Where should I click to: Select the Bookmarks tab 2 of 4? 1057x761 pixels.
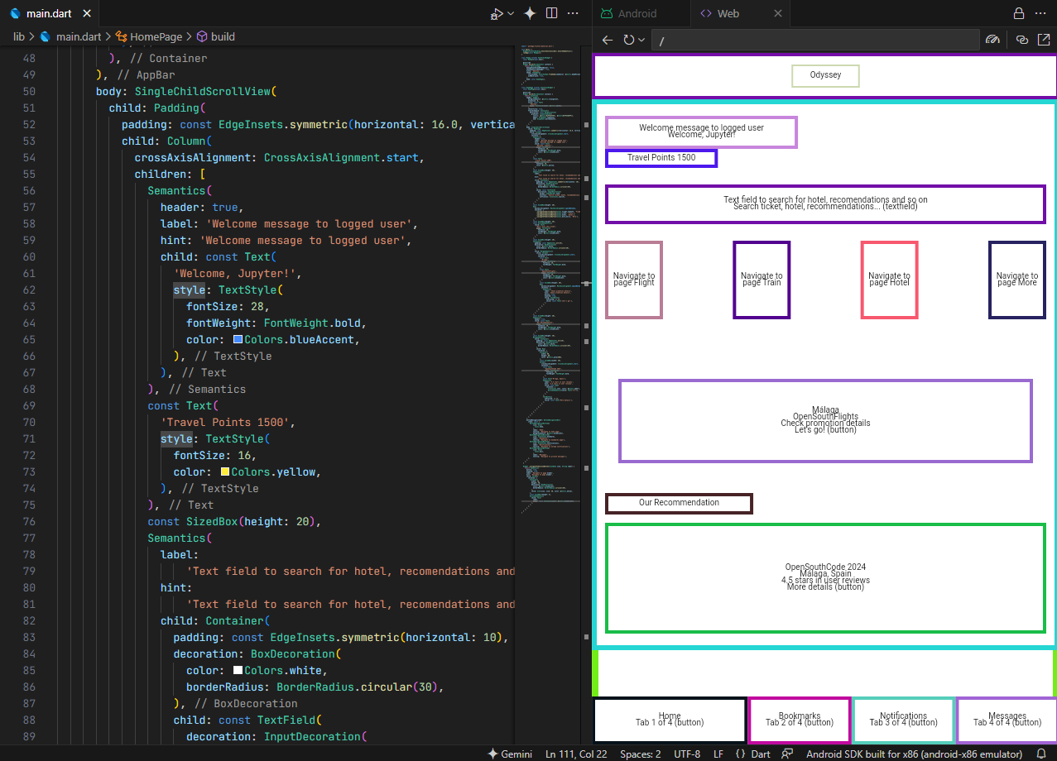pos(800,720)
